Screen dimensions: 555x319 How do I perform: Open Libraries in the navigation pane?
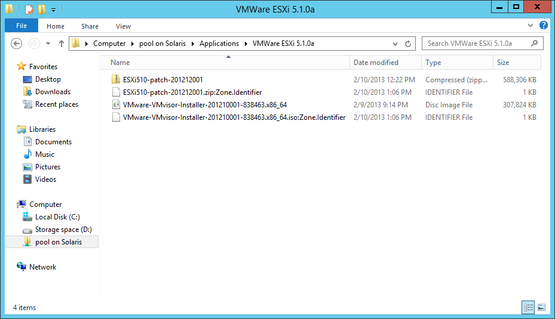click(x=42, y=129)
